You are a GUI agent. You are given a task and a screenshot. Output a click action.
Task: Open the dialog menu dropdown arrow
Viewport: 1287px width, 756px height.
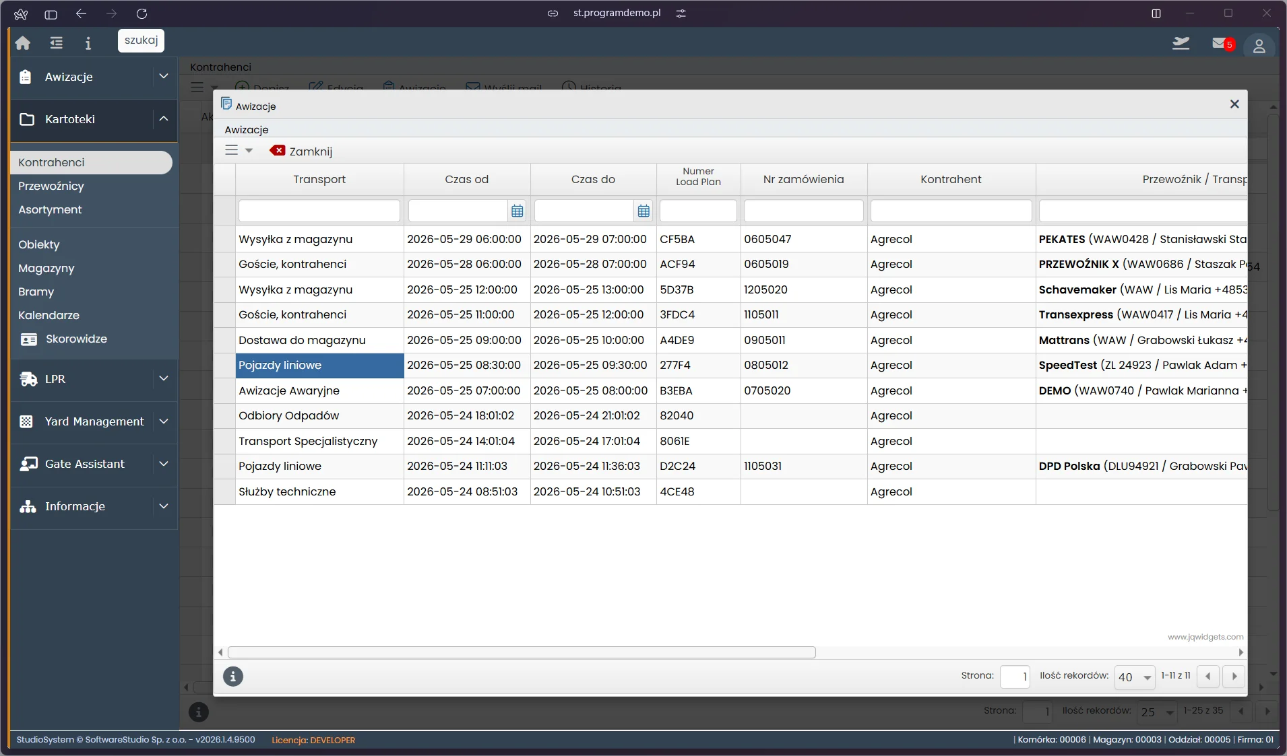click(249, 151)
